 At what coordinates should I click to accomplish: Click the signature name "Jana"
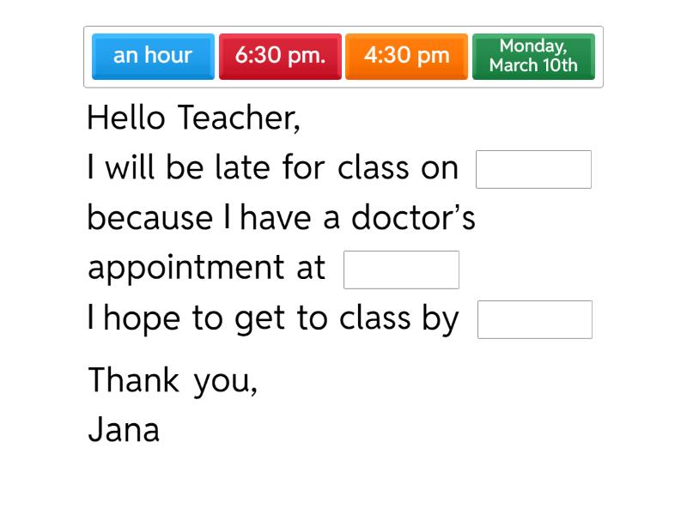124,430
